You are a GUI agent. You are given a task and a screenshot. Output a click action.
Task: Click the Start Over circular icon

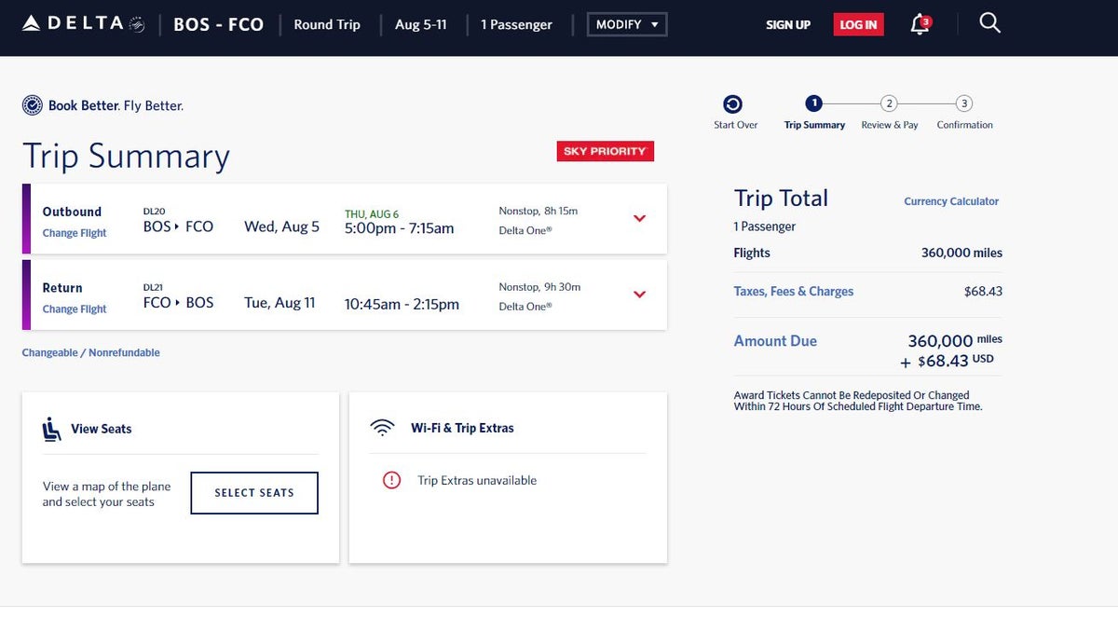(x=735, y=105)
